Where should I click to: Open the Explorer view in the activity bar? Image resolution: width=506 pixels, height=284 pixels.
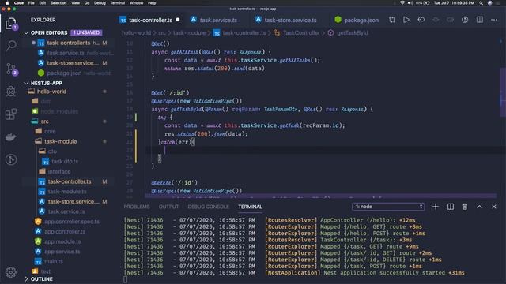coord(10,23)
